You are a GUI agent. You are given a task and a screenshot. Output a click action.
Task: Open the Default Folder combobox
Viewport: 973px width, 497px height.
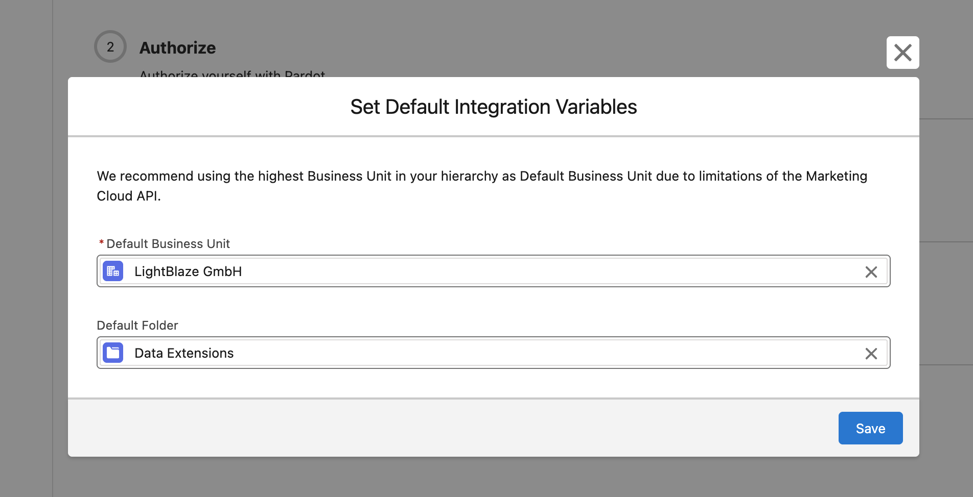[x=511, y=353]
